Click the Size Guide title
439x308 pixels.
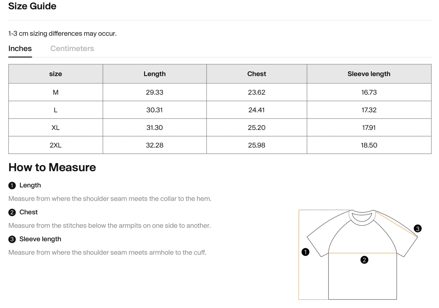[32, 6]
